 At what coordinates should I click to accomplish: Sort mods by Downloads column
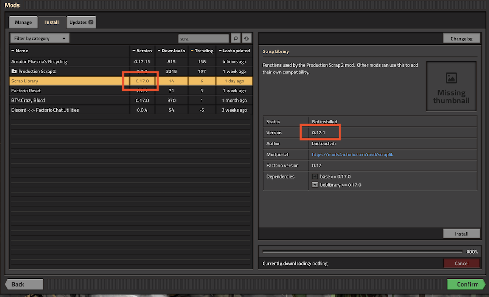pos(171,51)
